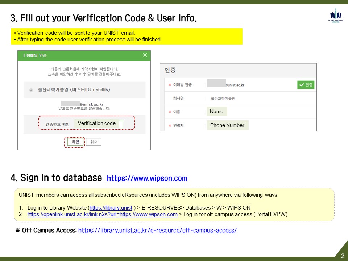Click the 회사명 value 울산과학기술원
This screenshot has height=261, width=348.
(223, 99)
